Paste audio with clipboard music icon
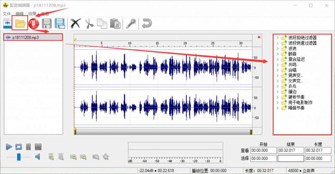The width and height of the screenshot is (335, 174). point(115,24)
